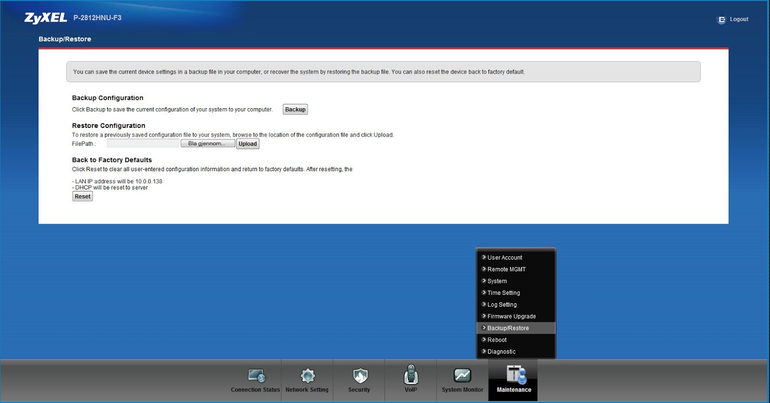Click the Backup Configuration heading

pyautogui.click(x=108, y=98)
